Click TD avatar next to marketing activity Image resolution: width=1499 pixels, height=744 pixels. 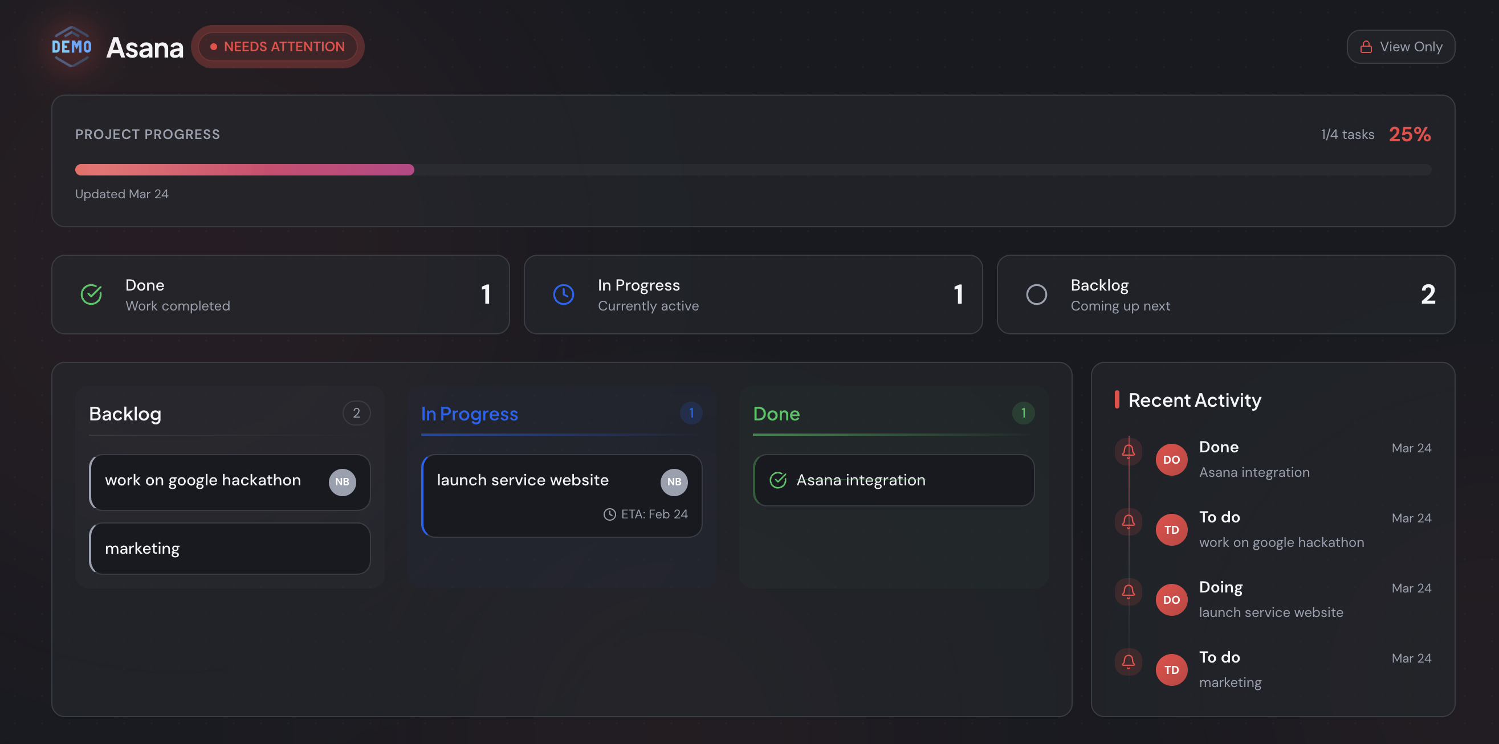1171,670
